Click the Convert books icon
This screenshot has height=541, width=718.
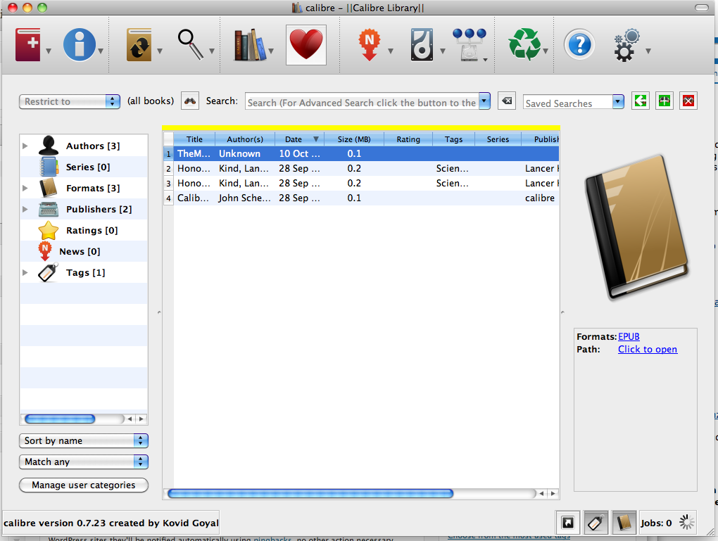(x=139, y=44)
